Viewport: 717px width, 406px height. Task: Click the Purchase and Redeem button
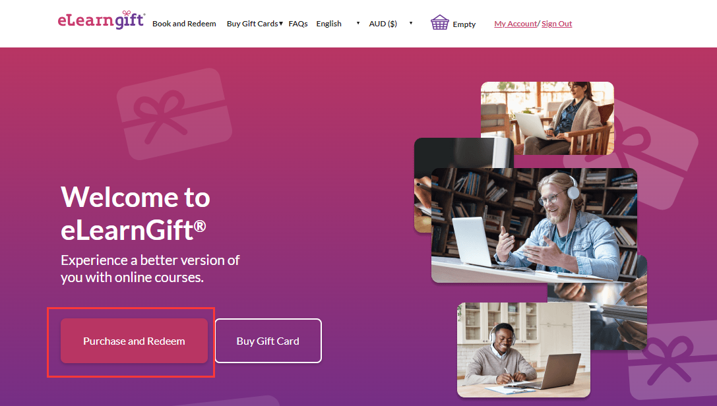(x=134, y=341)
